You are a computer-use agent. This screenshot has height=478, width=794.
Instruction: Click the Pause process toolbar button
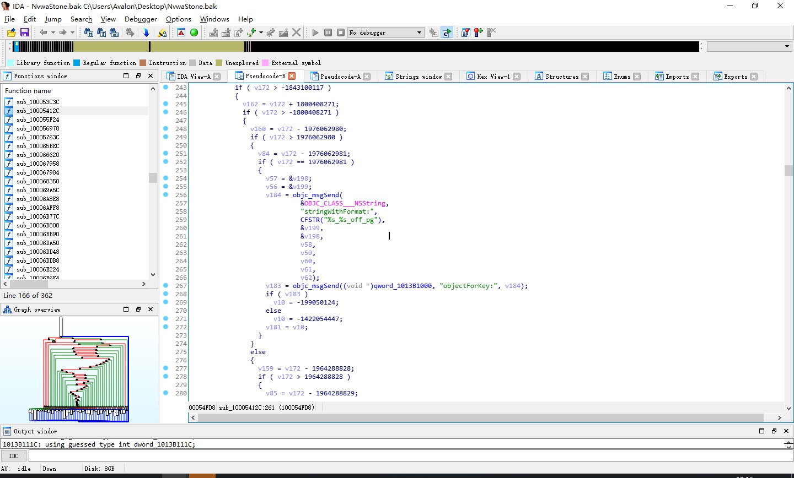(x=328, y=32)
